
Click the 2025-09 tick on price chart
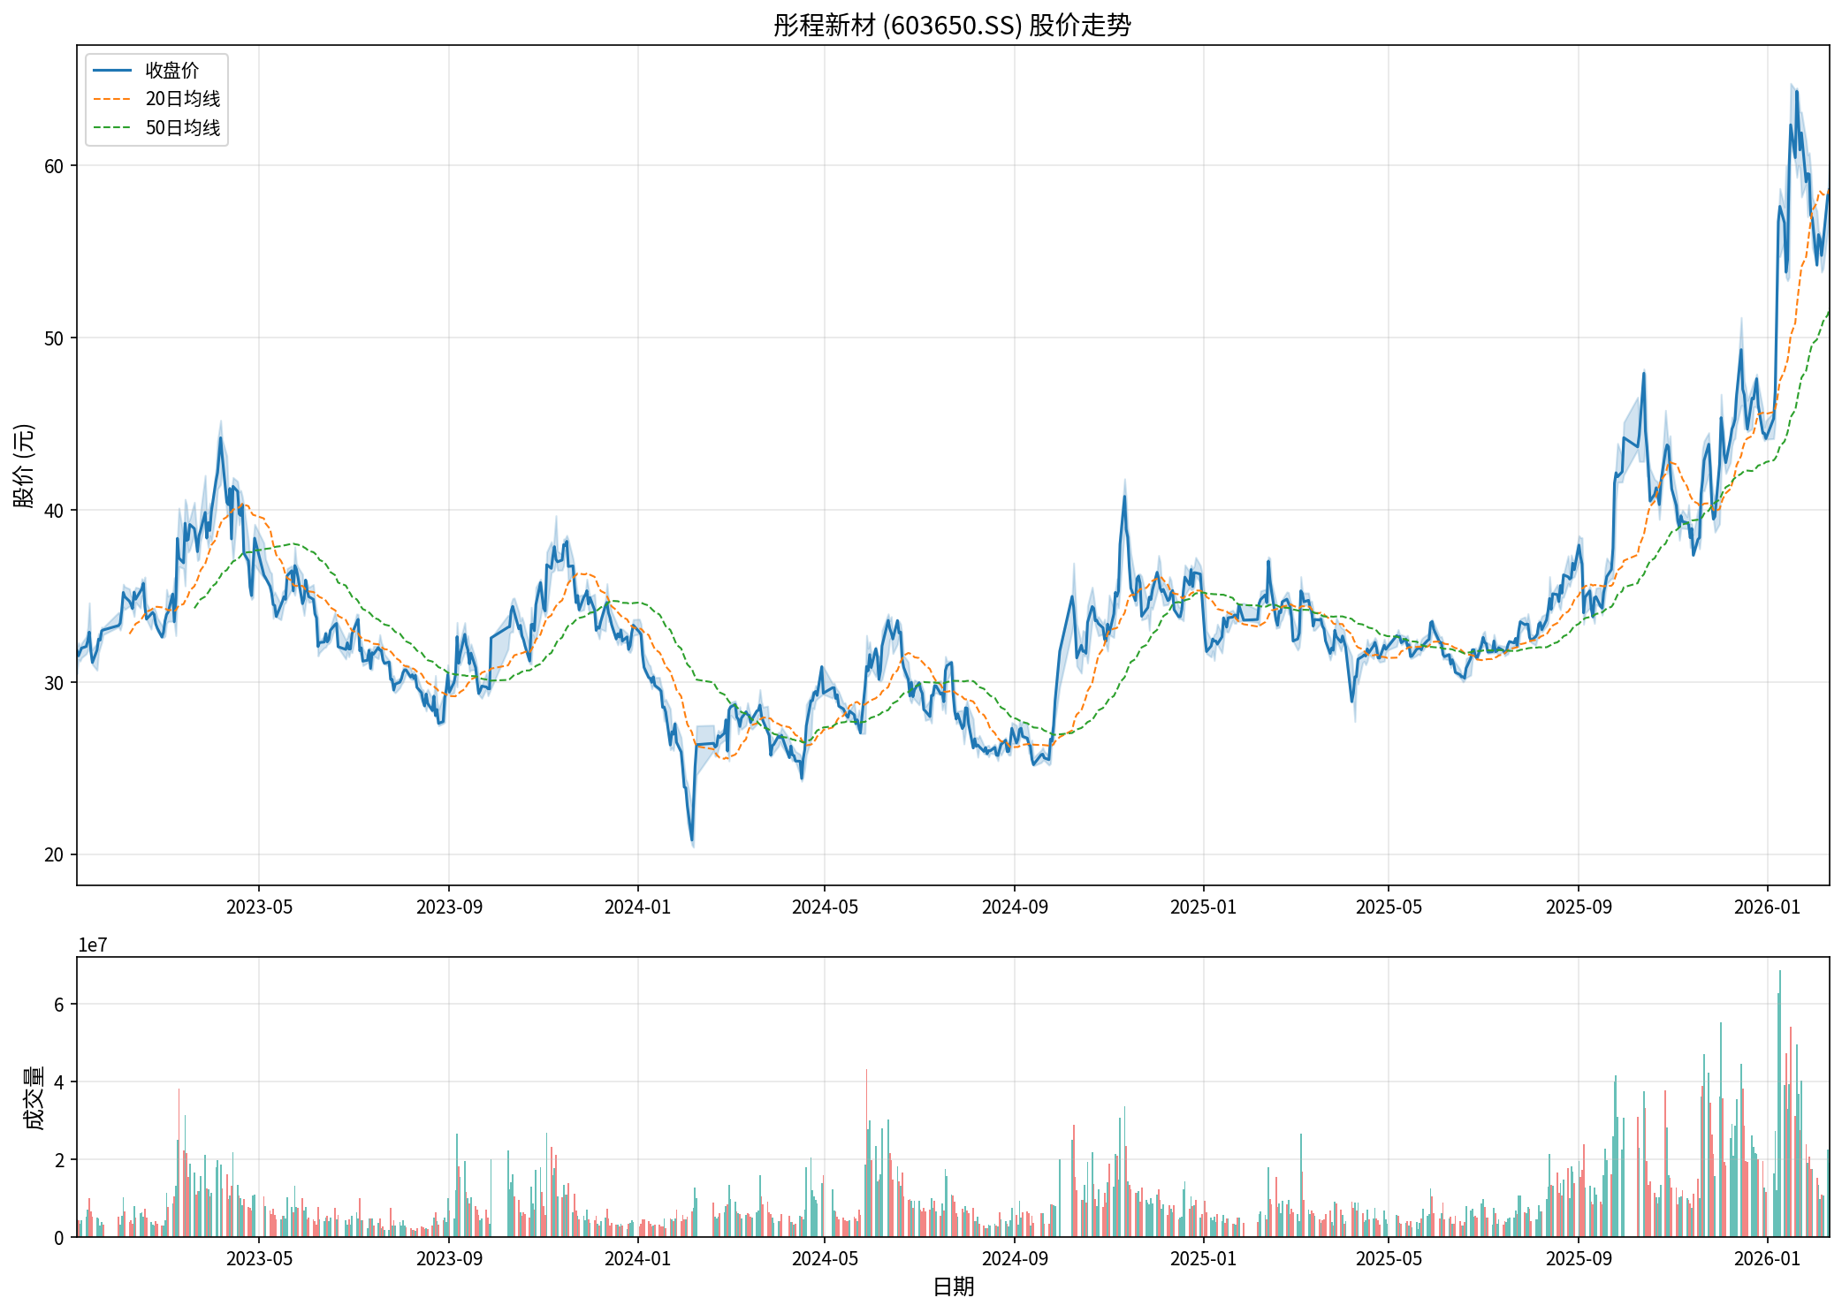tap(1579, 907)
